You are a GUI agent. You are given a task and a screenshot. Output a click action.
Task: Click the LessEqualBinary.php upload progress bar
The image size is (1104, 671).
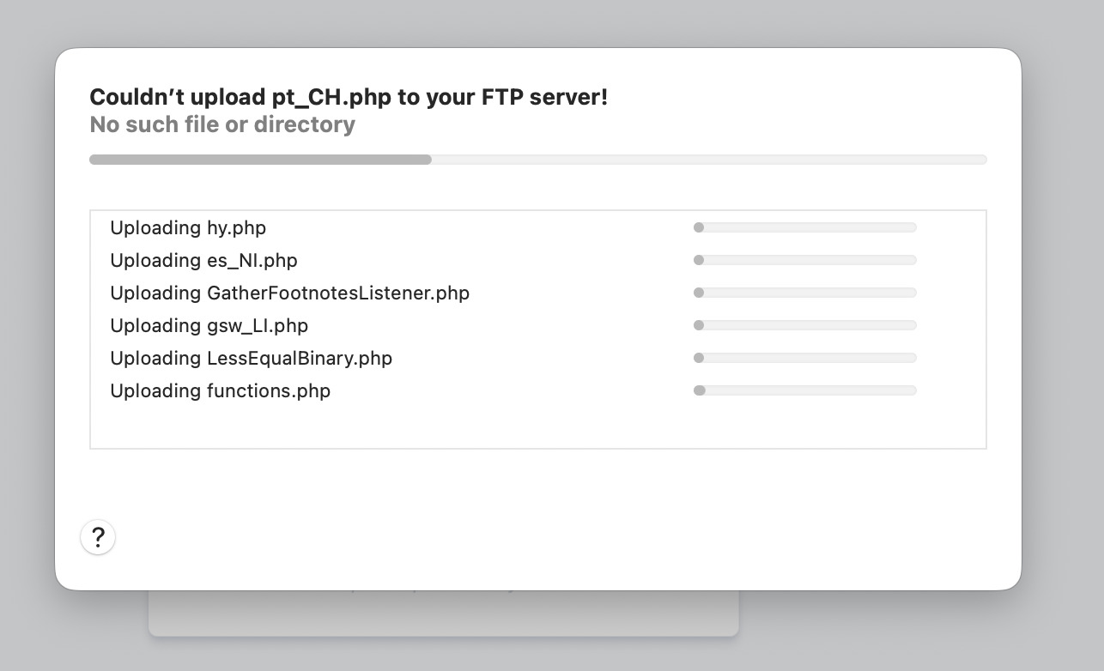click(x=805, y=358)
